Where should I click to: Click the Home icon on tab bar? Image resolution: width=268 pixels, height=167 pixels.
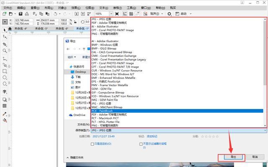pos(10,29)
